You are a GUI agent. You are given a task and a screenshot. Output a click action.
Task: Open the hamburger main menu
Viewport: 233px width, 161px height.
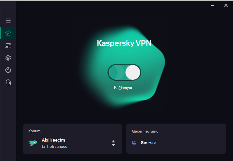(x=8, y=21)
